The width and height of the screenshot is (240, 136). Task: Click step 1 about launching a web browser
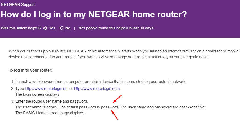click(101, 82)
